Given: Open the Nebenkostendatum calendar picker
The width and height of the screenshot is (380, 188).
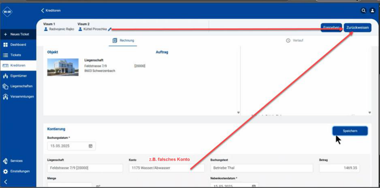Looking at the screenshot, I should click(254, 186).
